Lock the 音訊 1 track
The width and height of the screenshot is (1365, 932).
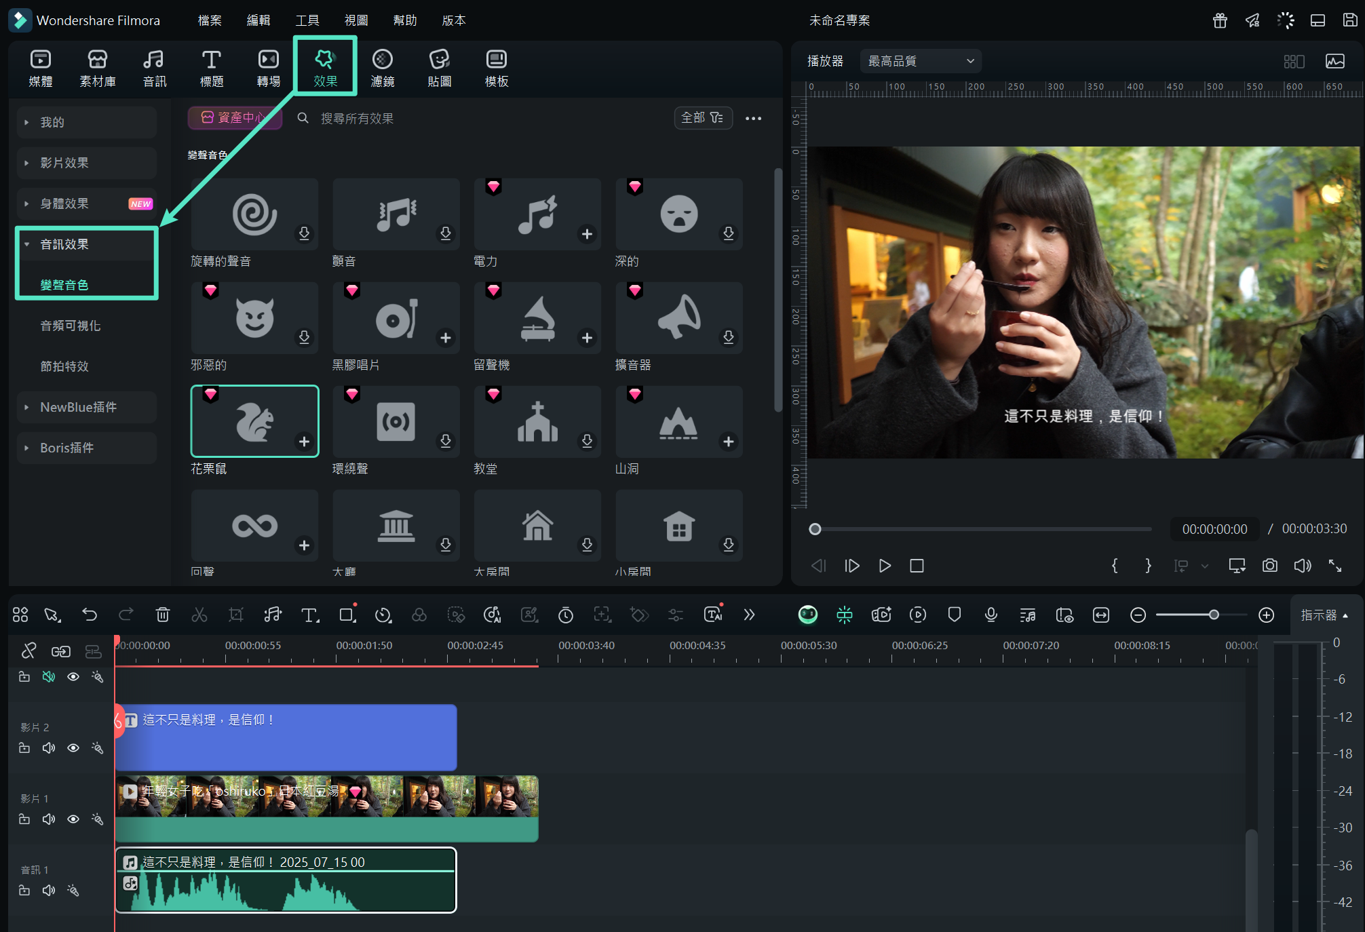click(x=24, y=890)
